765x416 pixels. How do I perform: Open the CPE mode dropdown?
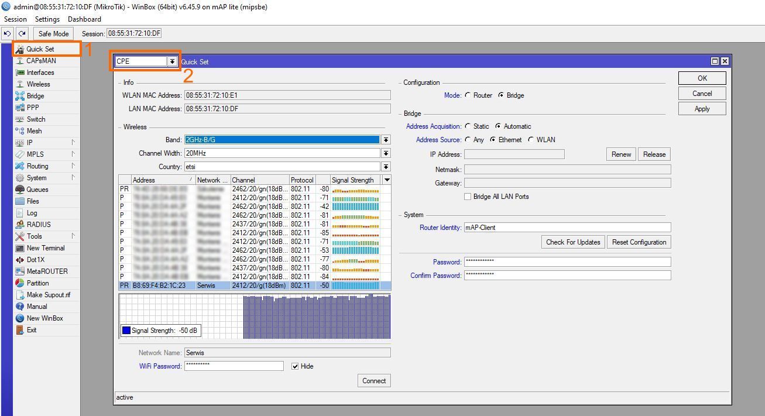[x=172, y=61]
